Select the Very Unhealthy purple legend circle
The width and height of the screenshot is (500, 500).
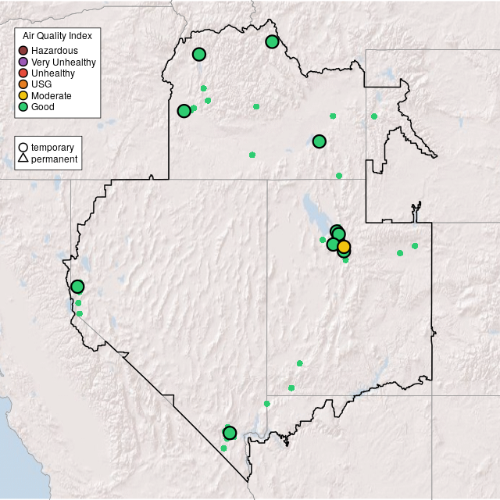click(x=23, y=62)
